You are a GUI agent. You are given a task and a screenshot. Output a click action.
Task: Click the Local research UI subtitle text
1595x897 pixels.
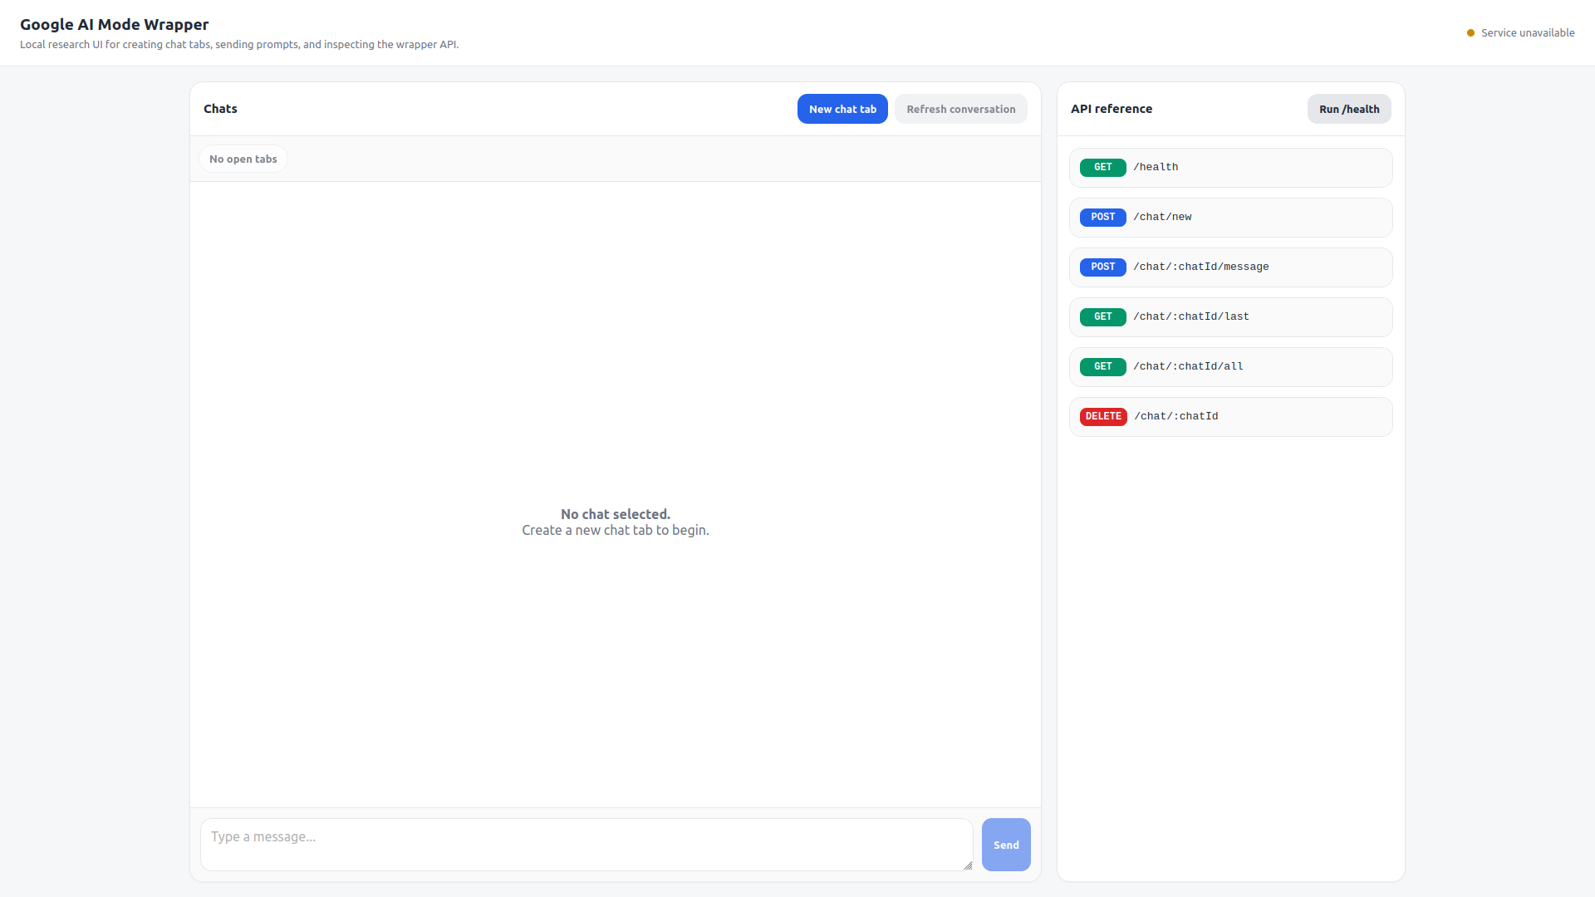(239, 45)
